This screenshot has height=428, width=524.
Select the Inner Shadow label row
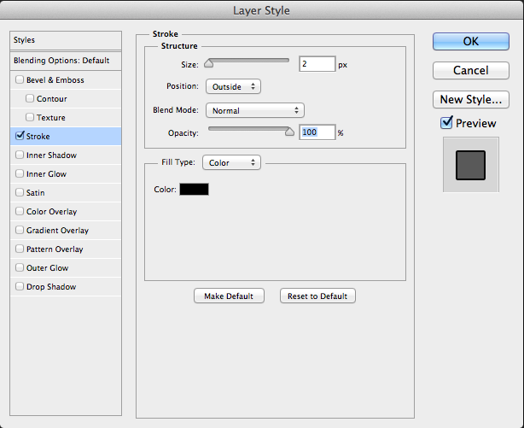point(66,155)
